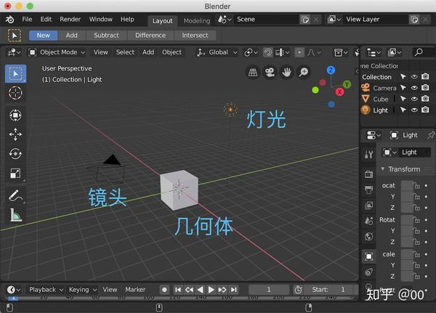
Task: Open the Render menu
Action: tap(70, 20)
